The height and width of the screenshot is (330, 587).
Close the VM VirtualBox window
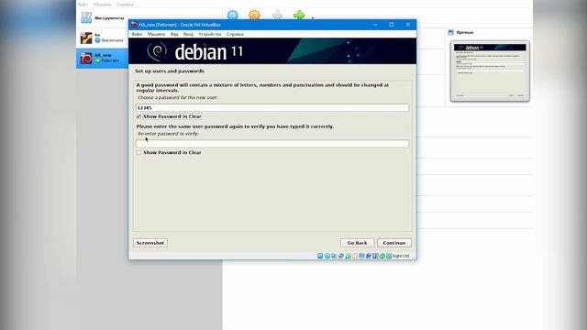pos(408,25)
